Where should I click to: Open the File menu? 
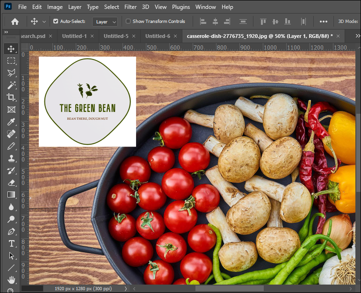click(x=22, y=7)
